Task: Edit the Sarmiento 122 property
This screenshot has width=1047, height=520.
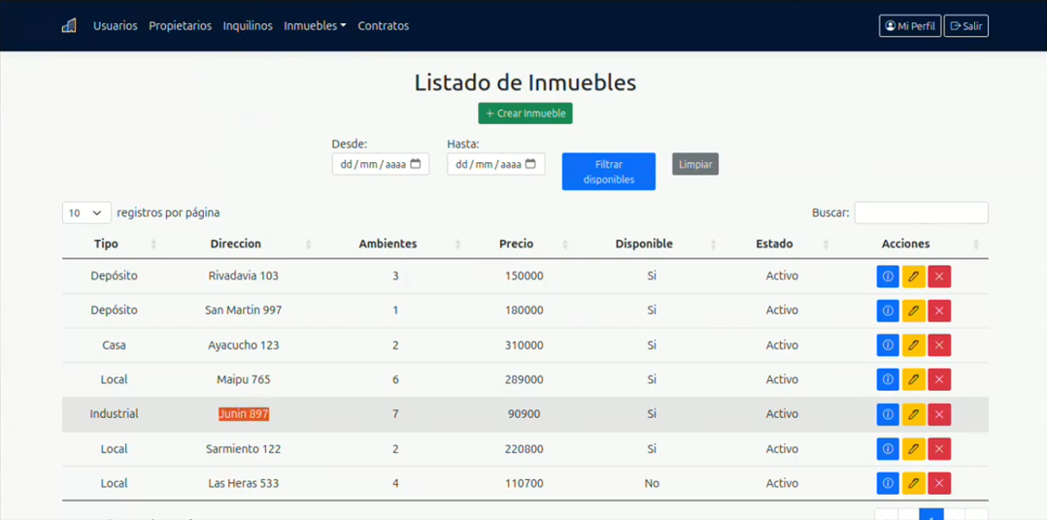Action: (x=913, y=449)
